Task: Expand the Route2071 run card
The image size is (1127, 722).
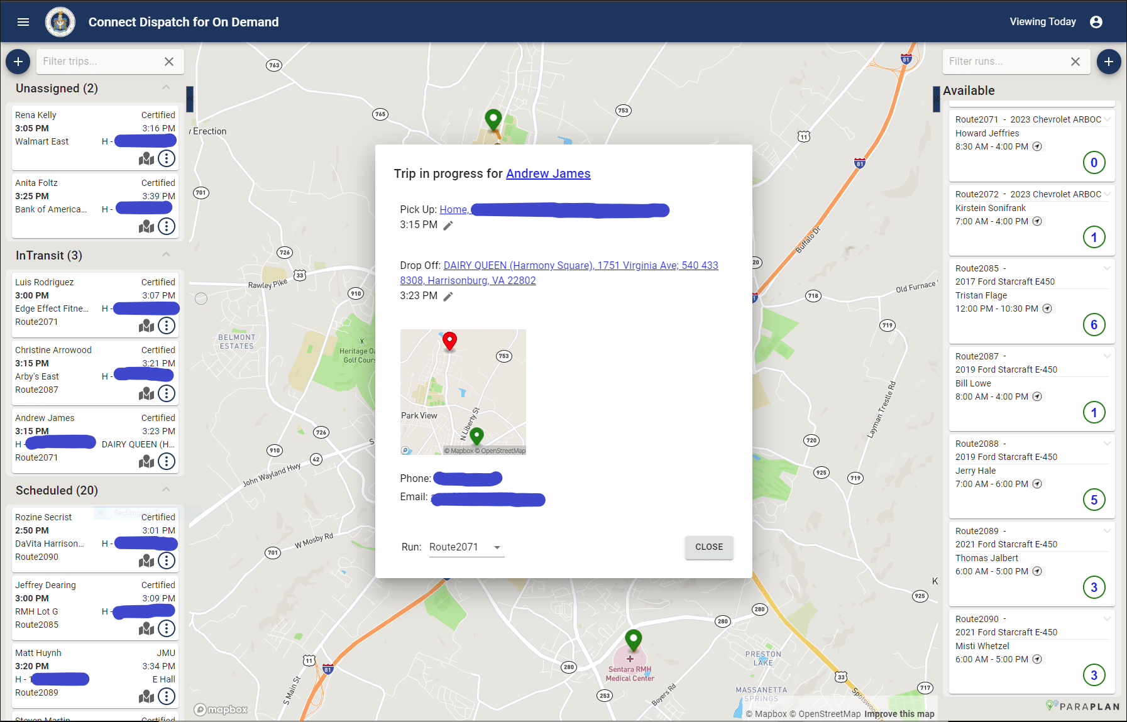Action: 1107,119
